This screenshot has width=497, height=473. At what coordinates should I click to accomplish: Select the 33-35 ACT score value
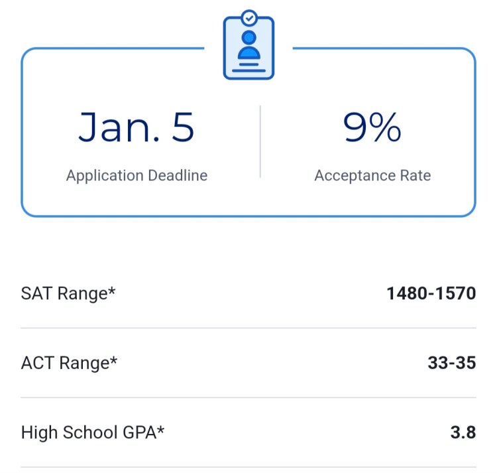click(x=452, y=363)
